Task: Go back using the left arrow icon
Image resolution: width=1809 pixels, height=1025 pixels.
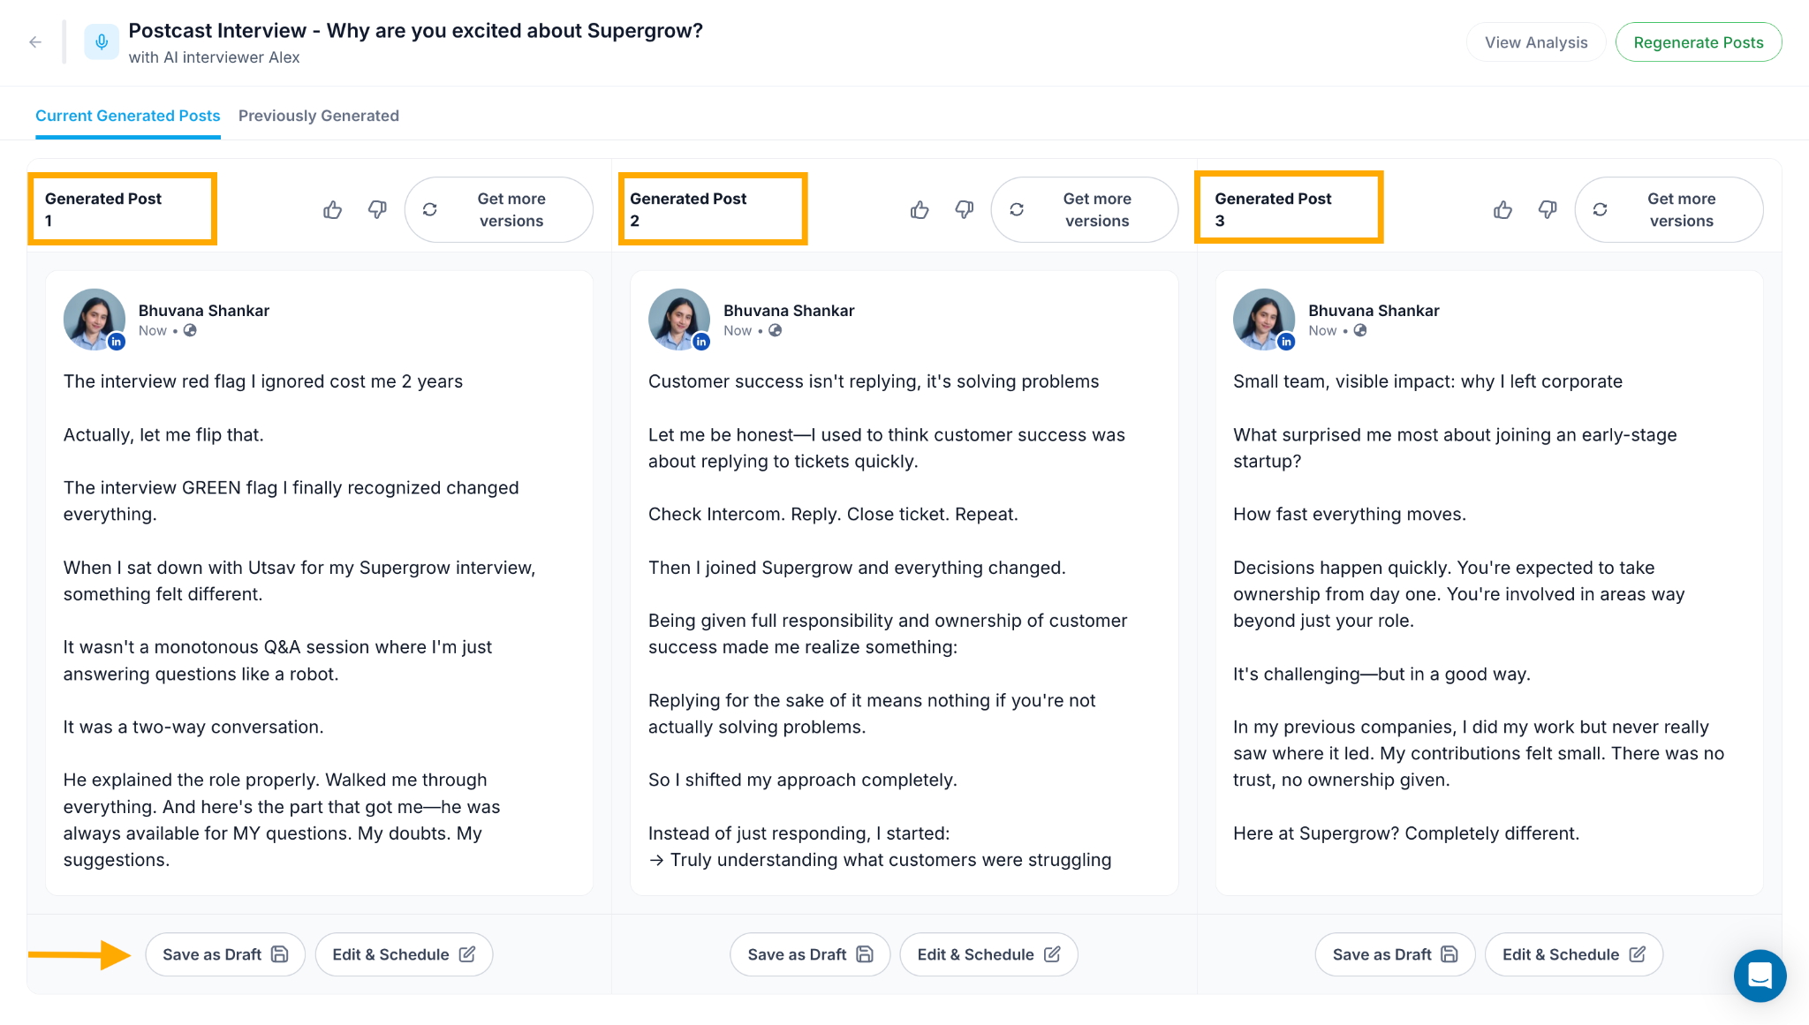Action: (35, 42)
